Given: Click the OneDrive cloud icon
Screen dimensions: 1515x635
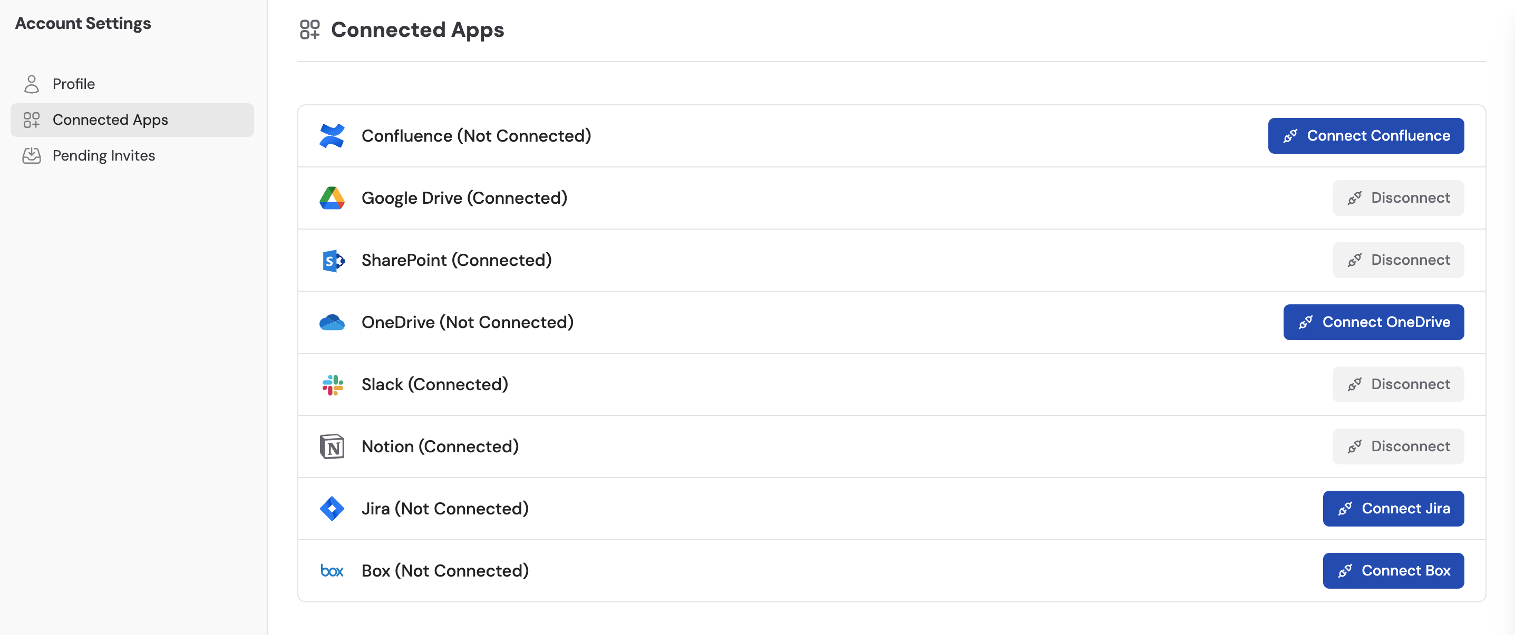Looking at the screenshot, I should (334, 322).
